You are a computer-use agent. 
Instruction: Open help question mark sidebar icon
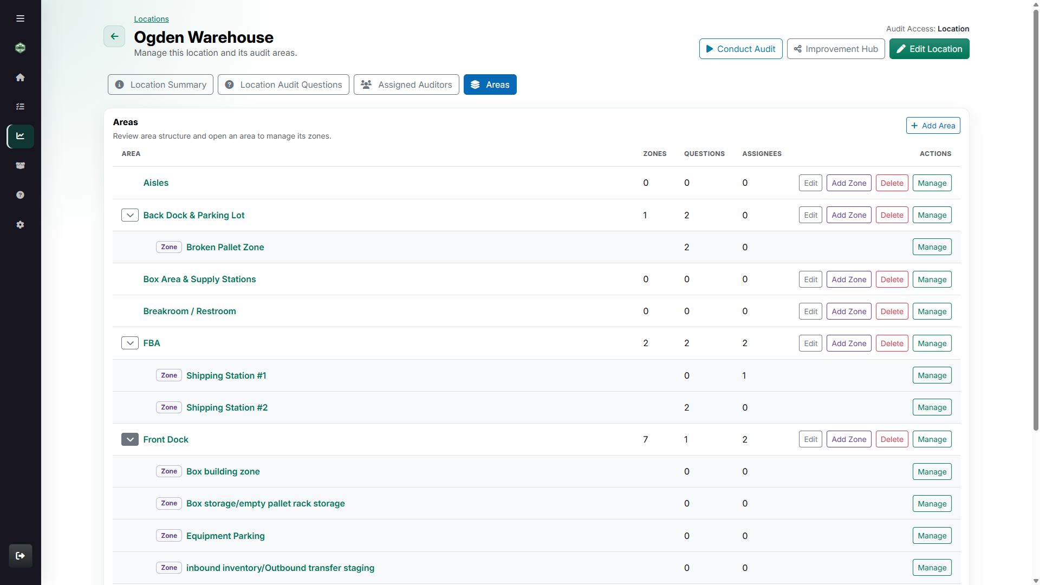coord(20,195)
